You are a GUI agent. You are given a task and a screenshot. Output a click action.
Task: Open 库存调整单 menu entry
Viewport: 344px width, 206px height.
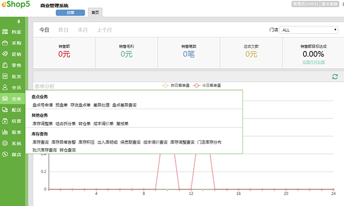(x=42, y=124)
